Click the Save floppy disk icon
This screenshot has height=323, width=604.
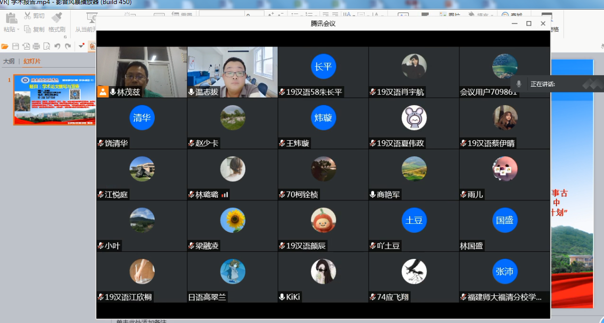click(16, 47)
